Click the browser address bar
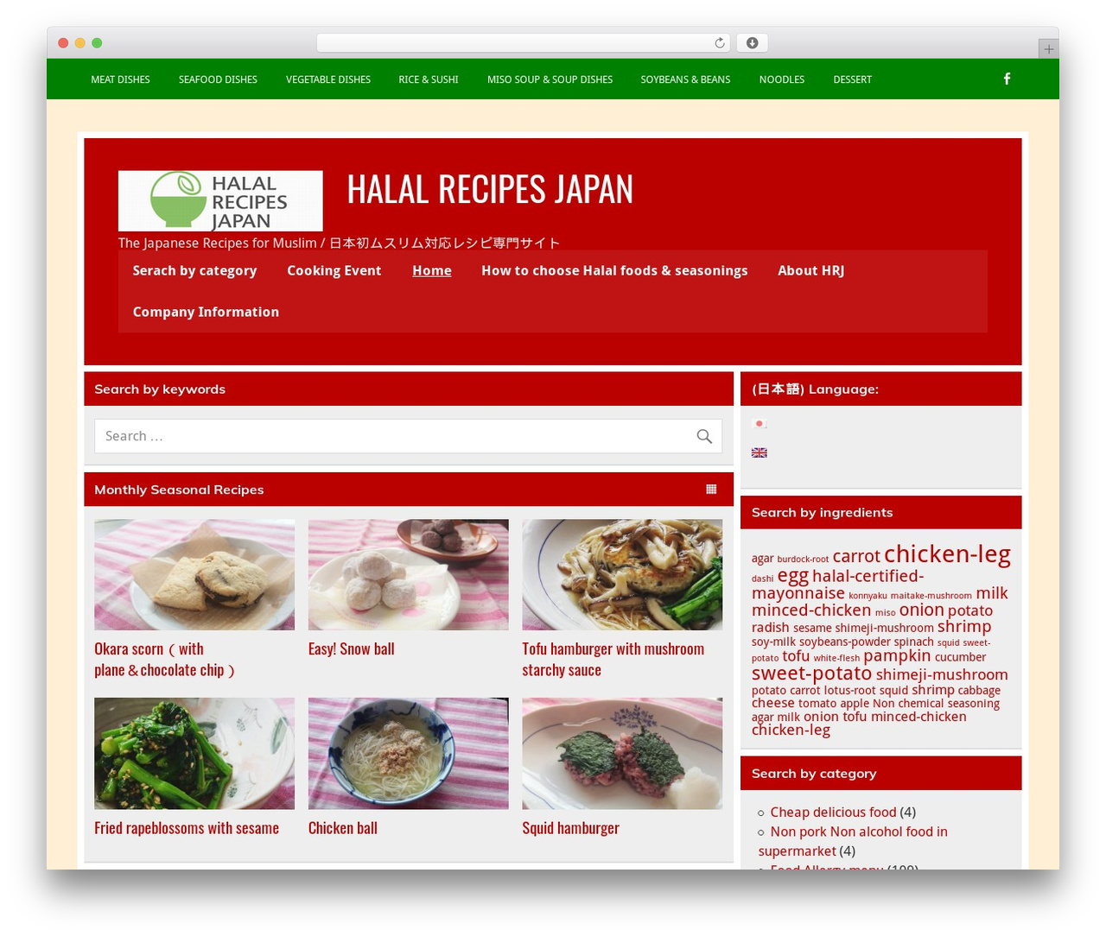1106x936 pixels. 524,43
